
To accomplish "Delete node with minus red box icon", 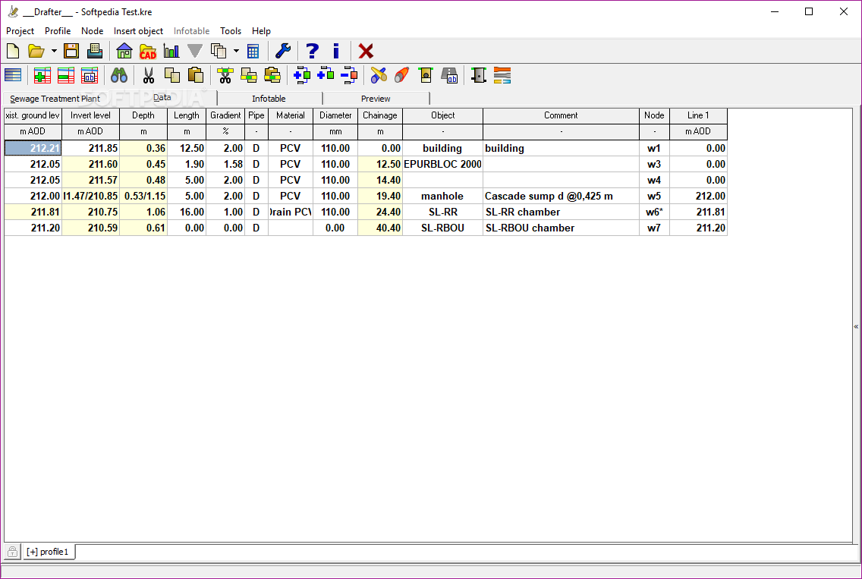I will point(350,75).
